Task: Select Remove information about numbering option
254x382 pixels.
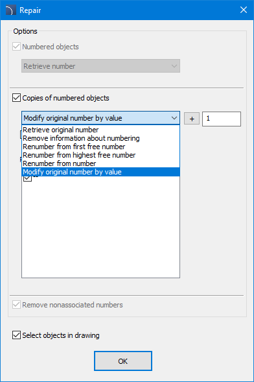Action: pyautogui.click(x=100, y=138)
